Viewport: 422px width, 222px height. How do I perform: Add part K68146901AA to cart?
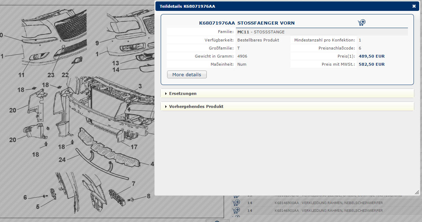[x=236, y=210]
